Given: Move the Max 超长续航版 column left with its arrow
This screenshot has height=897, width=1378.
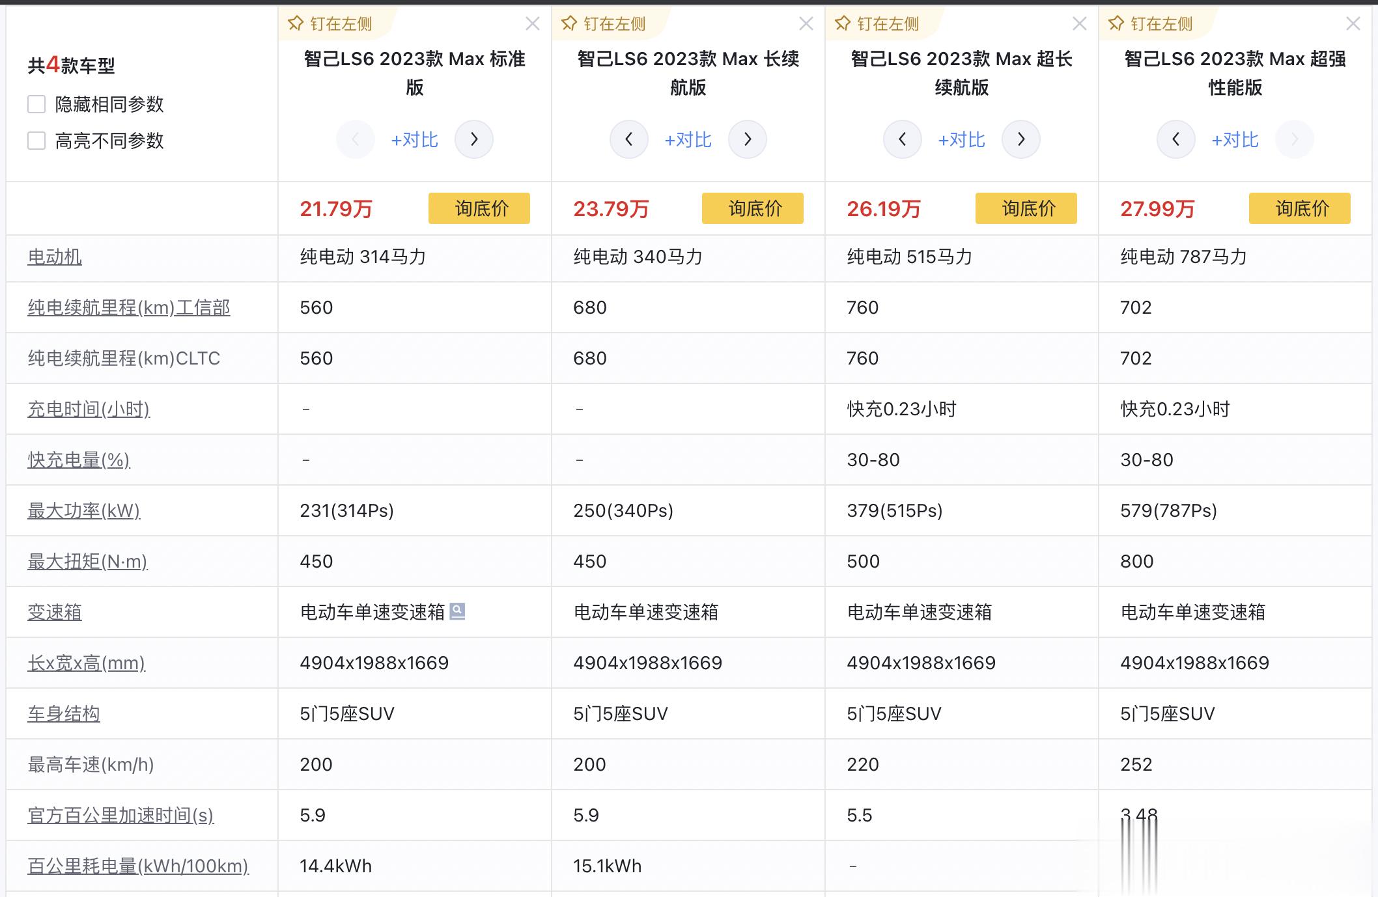Looking at the screenshot, I should (903, 139).
